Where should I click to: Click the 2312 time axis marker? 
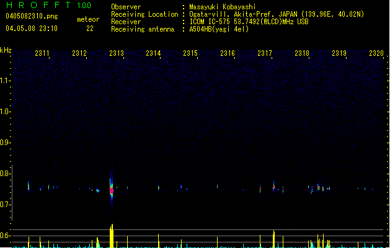tap(79, 53)
